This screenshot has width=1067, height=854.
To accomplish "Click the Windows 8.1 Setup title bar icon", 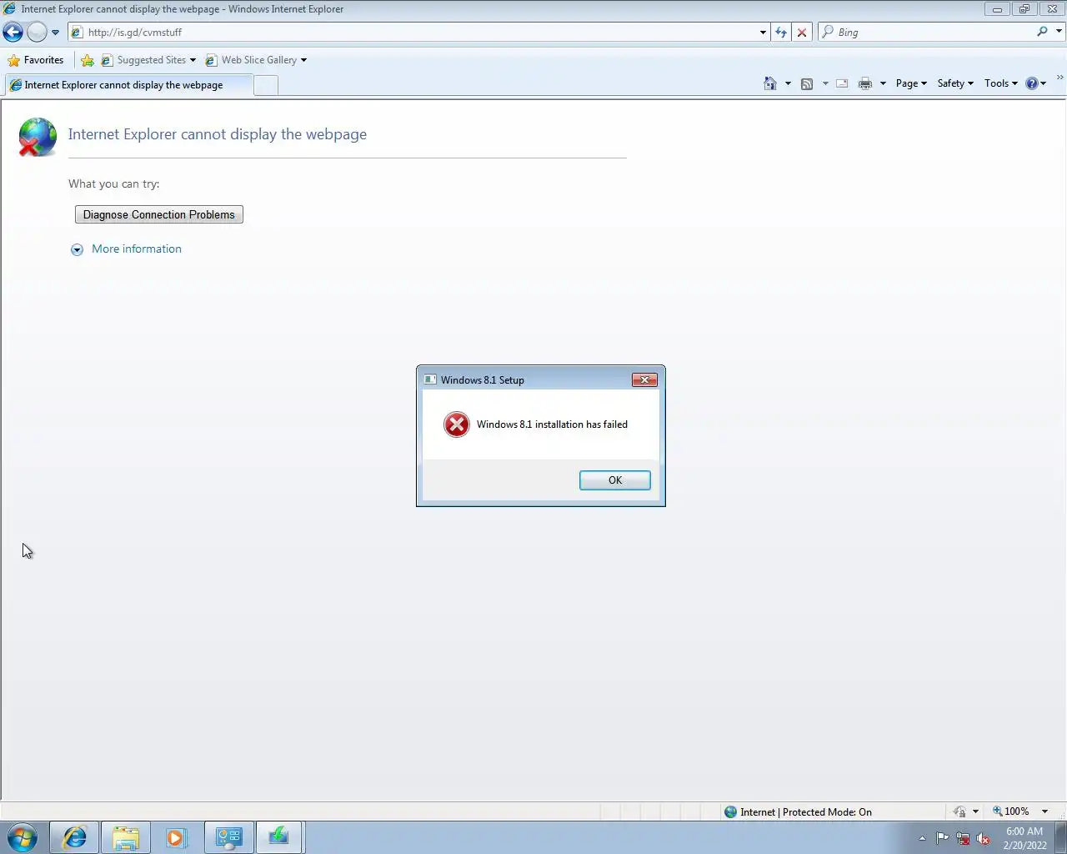I will pyautogui.click(x=430, y=379).
